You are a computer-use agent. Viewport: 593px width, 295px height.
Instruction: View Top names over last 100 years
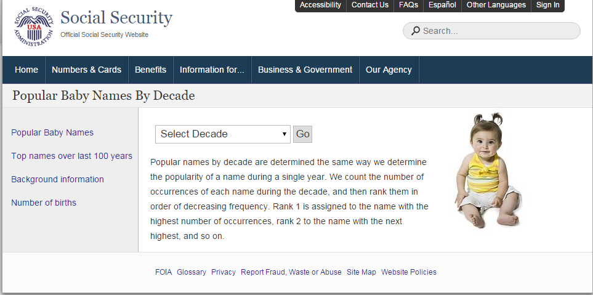[71, 156]
